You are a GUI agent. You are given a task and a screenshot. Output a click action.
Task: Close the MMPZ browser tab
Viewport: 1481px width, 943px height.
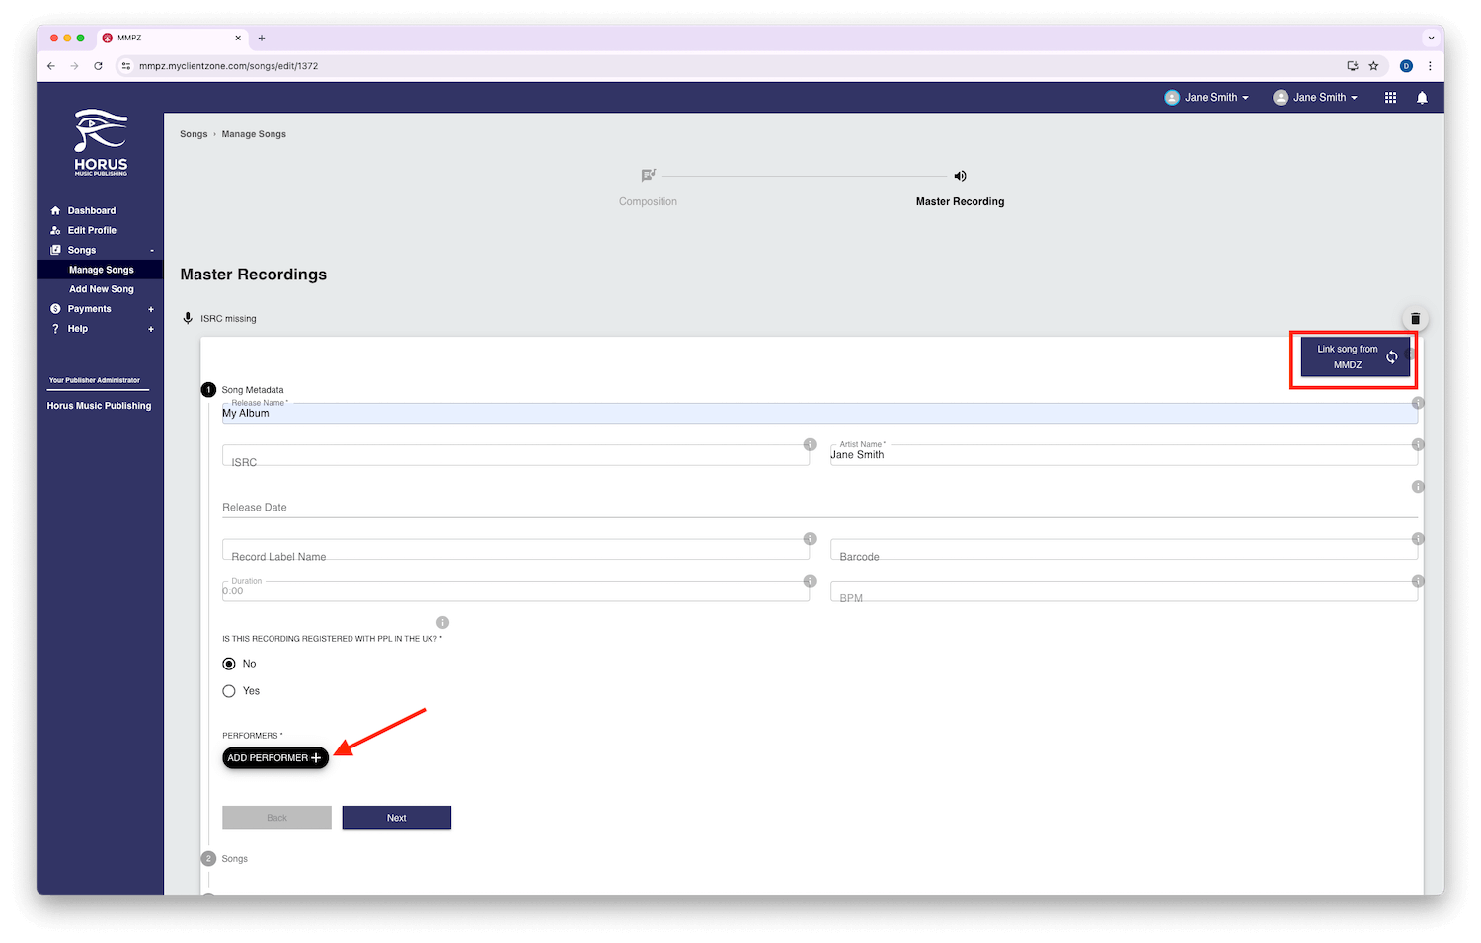(238, 38)
